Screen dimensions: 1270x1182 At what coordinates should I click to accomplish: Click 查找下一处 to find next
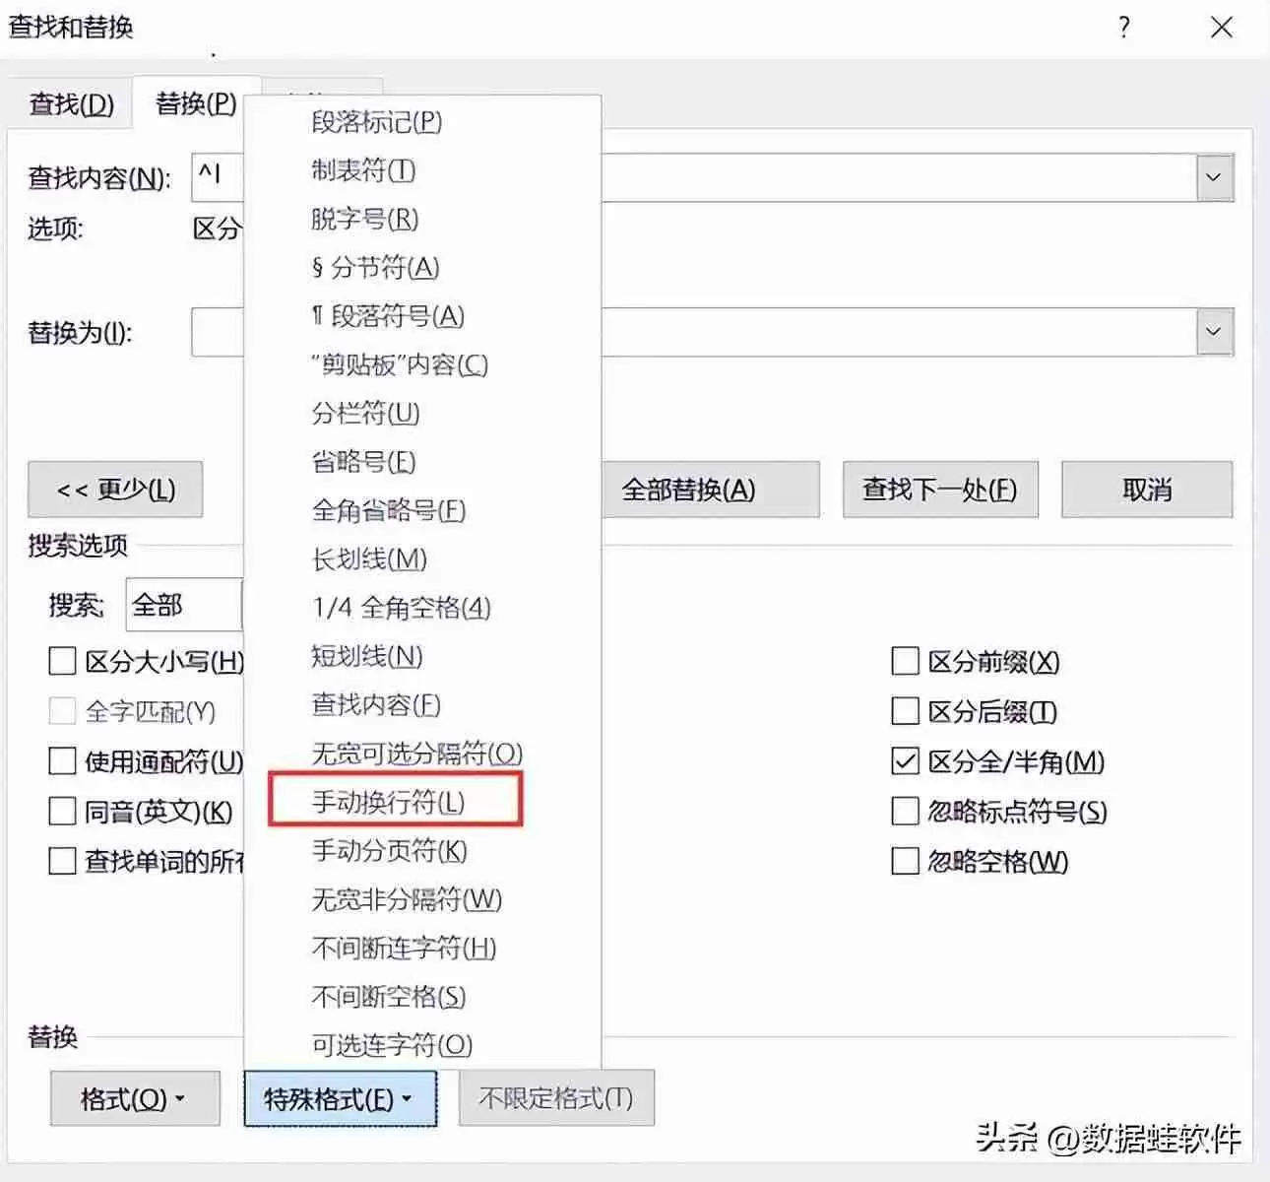[x=939, y=489]
